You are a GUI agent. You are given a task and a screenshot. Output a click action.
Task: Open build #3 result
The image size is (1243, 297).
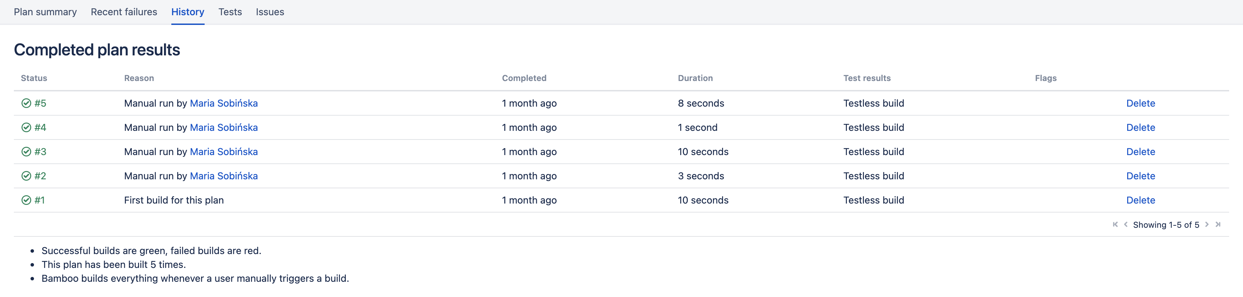point(40,152)
